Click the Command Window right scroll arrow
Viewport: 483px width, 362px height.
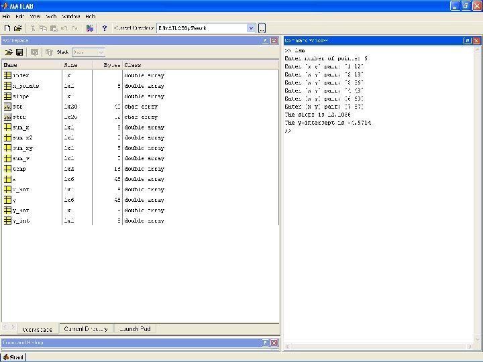click(470, 347)
